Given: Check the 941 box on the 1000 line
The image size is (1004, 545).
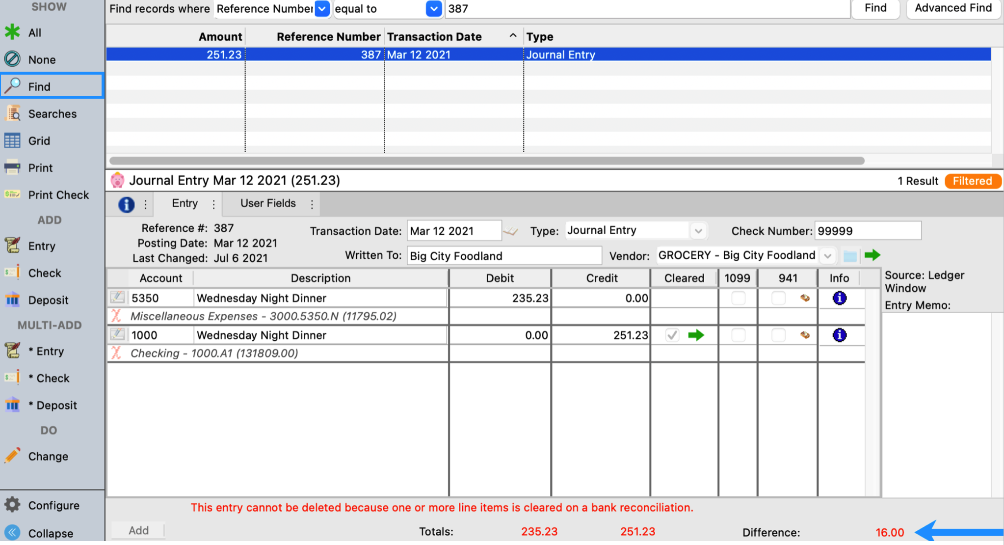Looking at the screenshot, I should click(778, 335).
